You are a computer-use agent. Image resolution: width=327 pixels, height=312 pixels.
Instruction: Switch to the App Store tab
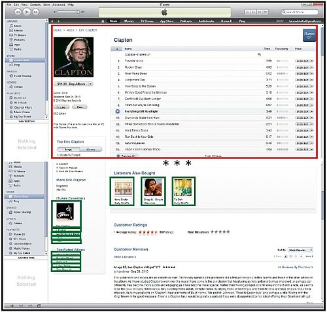tap(167, 21)
